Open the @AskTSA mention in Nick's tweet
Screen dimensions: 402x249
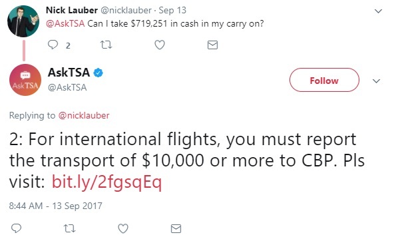65,23
